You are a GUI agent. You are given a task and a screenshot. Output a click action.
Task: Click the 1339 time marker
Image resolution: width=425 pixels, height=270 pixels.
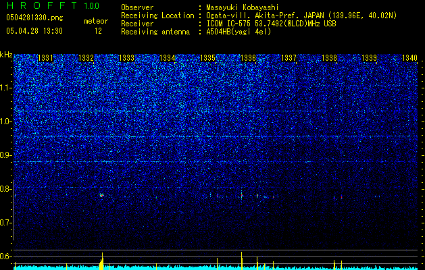point(370,58)
